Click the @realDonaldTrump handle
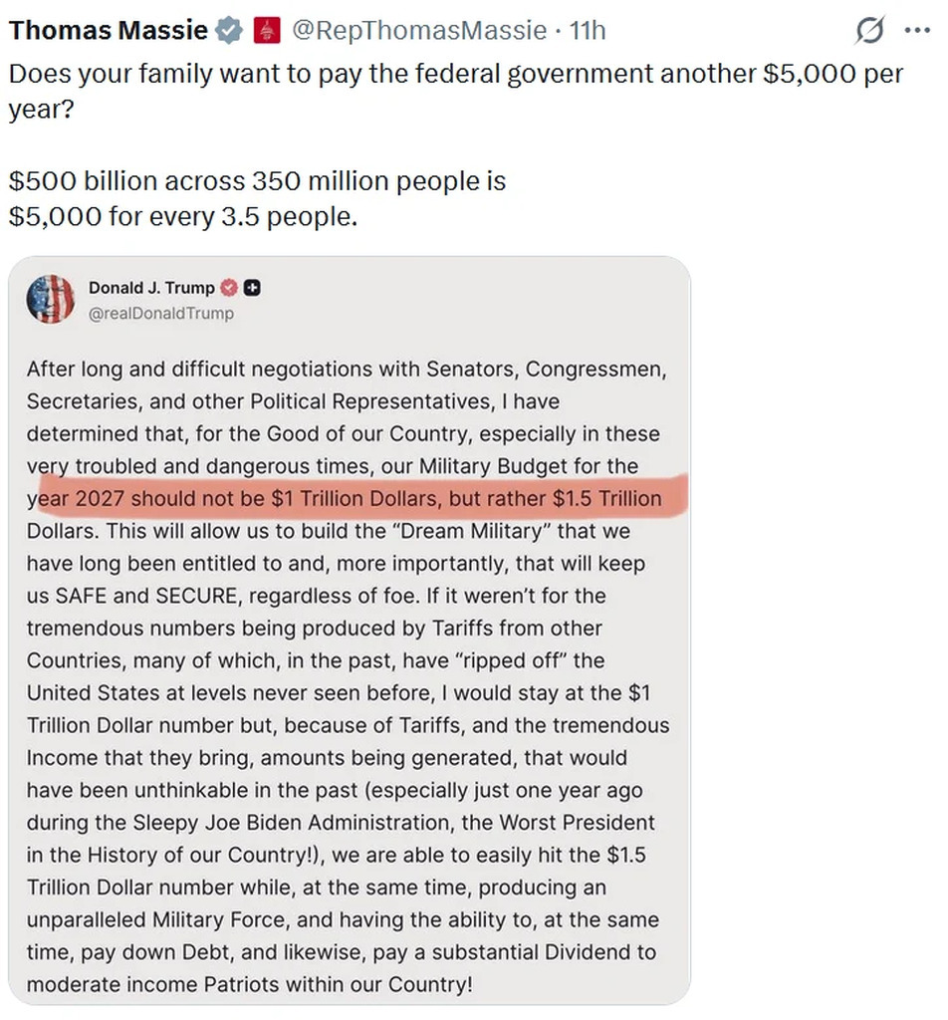This screenshot has height=1020, width=948. pos(161,314)
